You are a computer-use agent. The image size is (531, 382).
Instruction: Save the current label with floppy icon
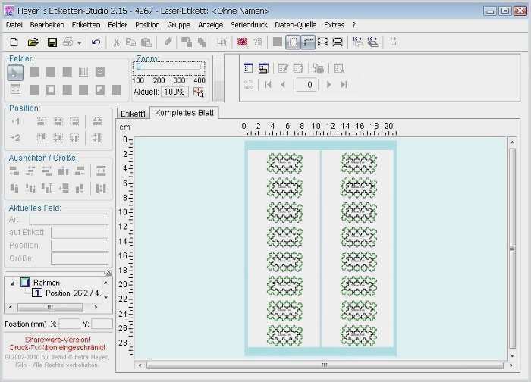pos(52,42)
